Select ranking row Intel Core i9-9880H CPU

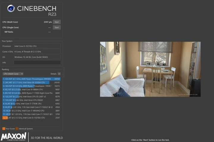32,90
